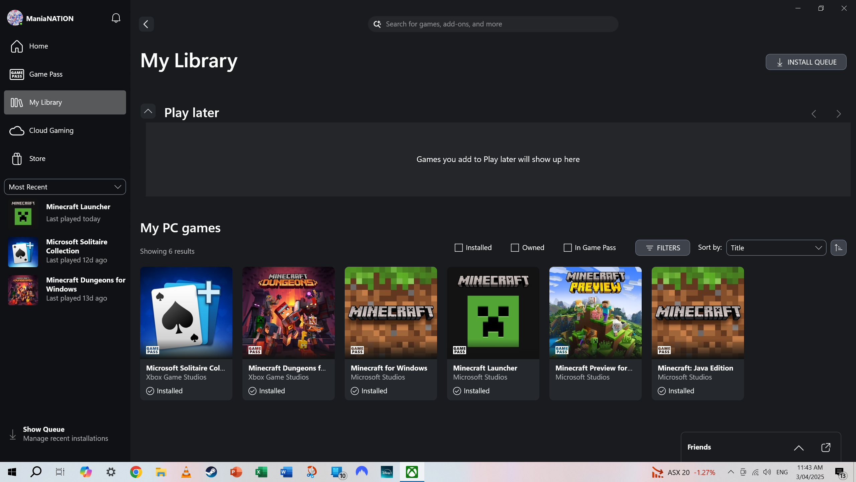Tick the In Game Pass checkbox
The image size is (856, 482).
(567, 248)
